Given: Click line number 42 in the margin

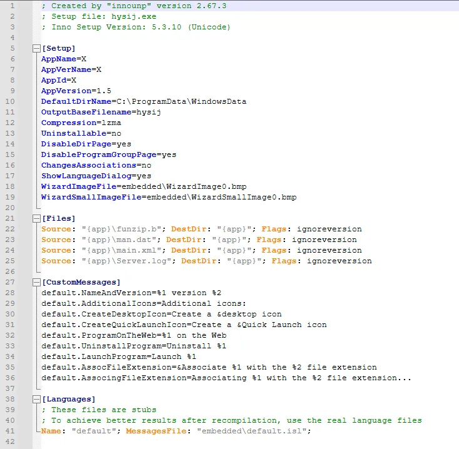Looking at the screenshot, I should point(10,441).
